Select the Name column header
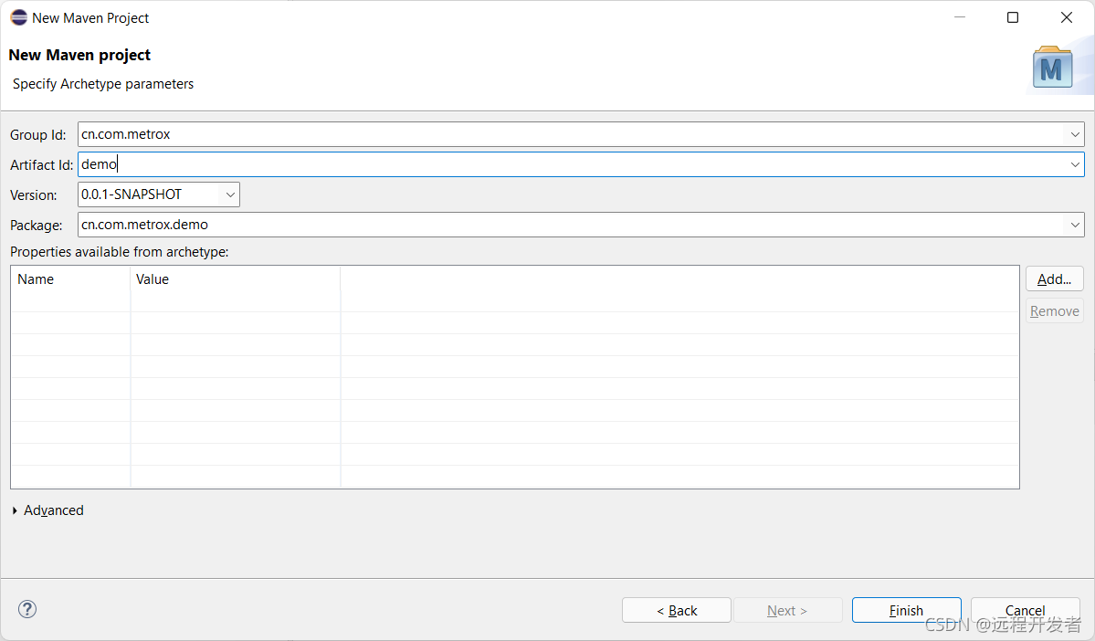Screen dimensions: 1095x641 tap(70, 279)
